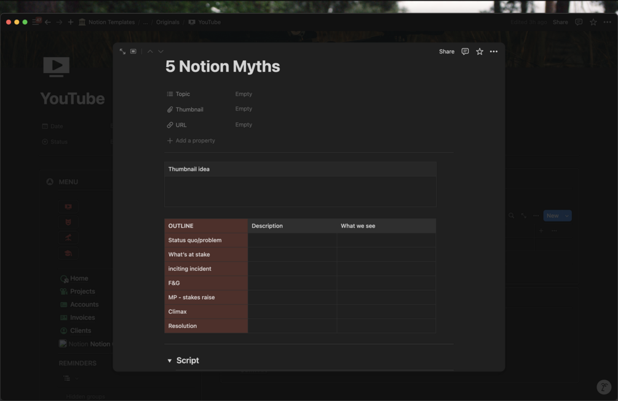The image size is (618, 401).
Task: Click the Climax row cell
Action: (206, 312)
